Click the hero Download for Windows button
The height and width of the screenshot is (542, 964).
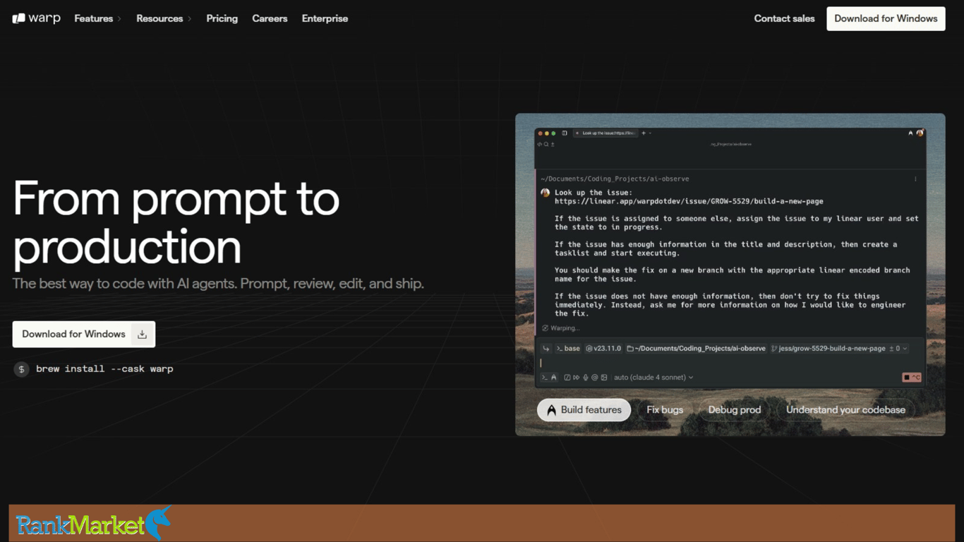tap(84, 334)
